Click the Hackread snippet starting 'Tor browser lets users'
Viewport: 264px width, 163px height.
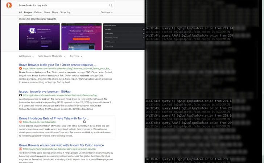[x=66, y=158]
